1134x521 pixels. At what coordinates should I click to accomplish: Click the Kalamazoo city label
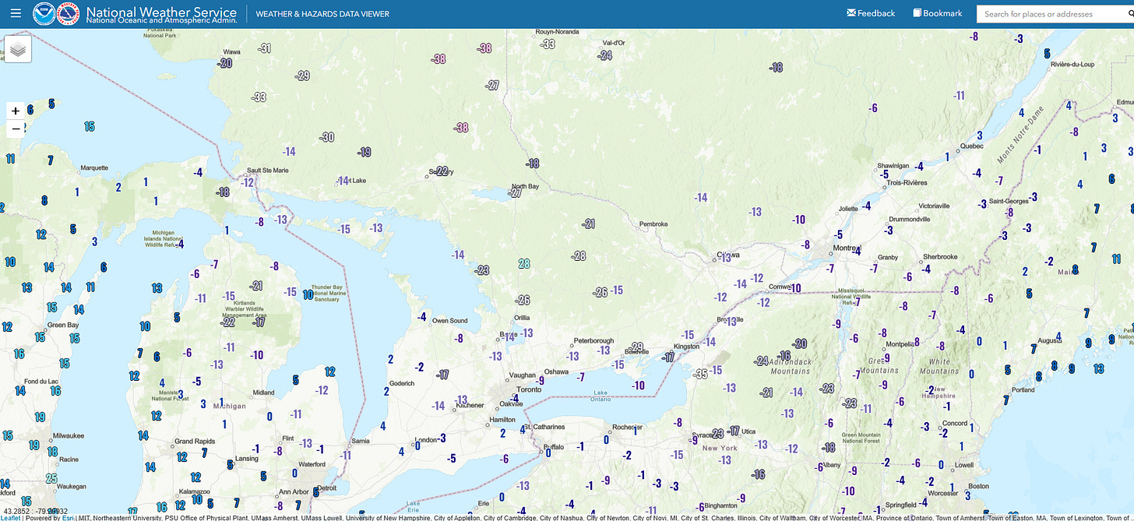pos(193,492)
